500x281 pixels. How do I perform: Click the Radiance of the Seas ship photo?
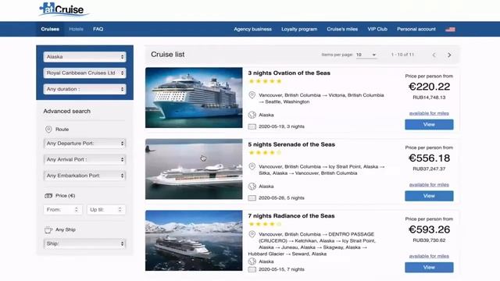pos(194,240)
